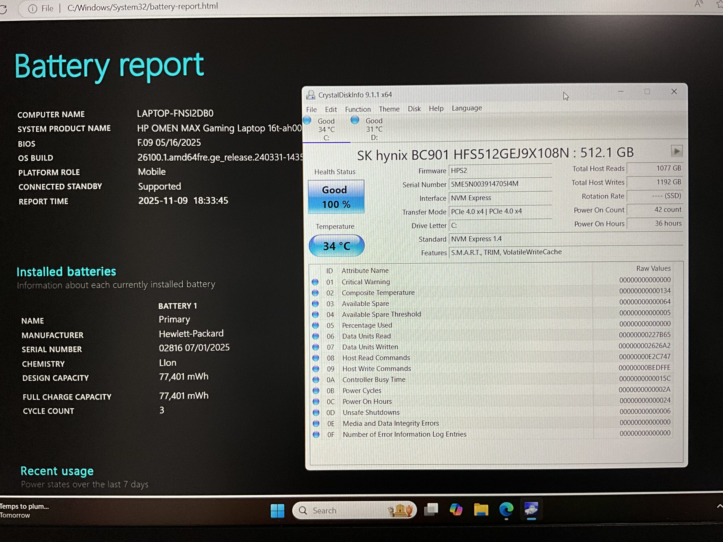The image size is (723, 542).
Task: Show hidden system tray icons chevron
Action: tap(719, 506)
